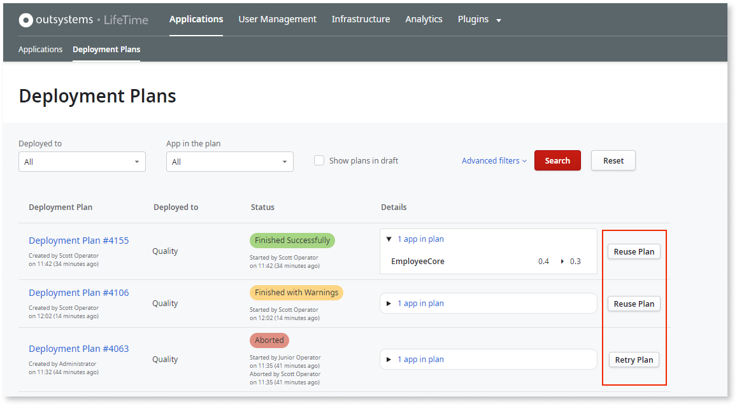The width and height of the screenshot is (737, 406).
Task: Expand '1 app in plan' for Plan #4106
Action: pyautogui.click(x=389, y=303)
